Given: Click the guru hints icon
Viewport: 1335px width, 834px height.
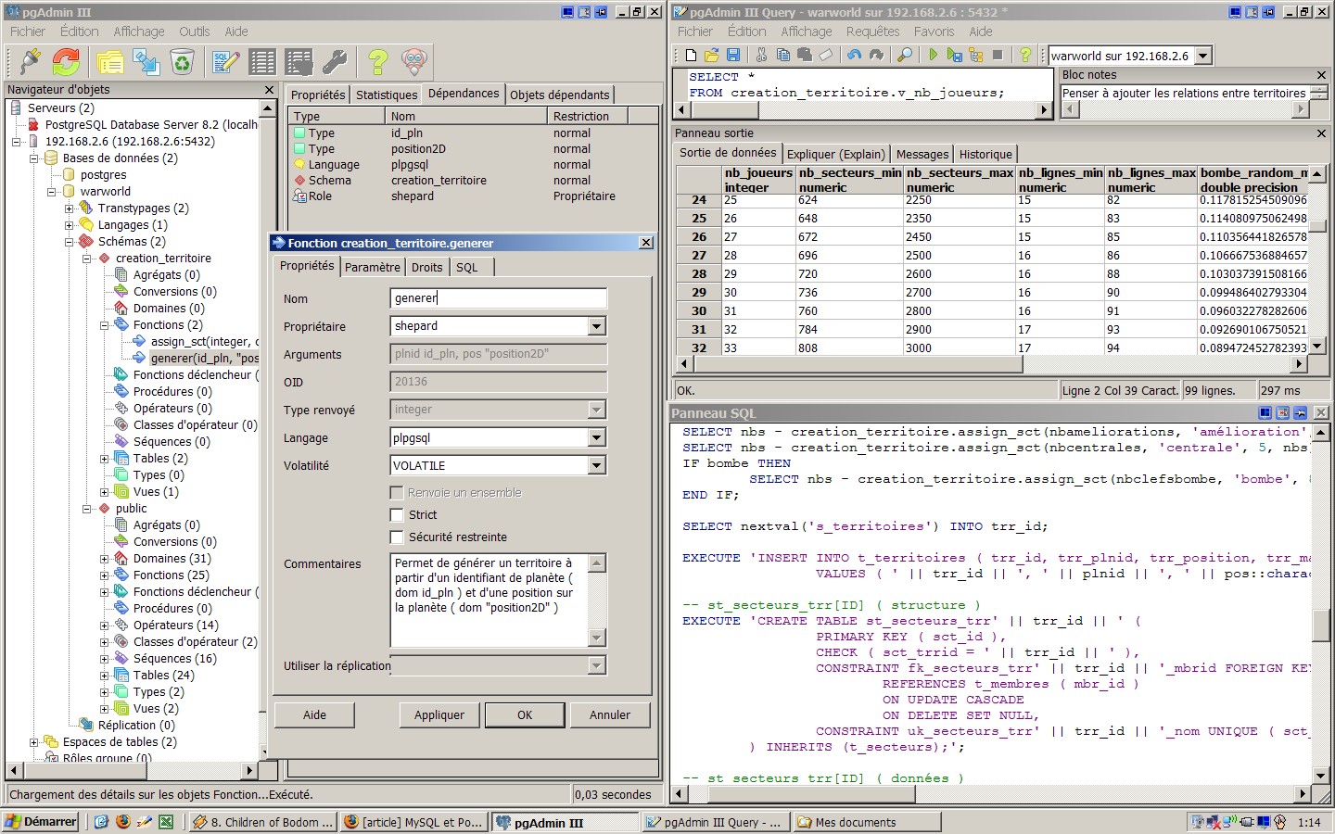Looking at the screenshot, I should pos(414,62).
